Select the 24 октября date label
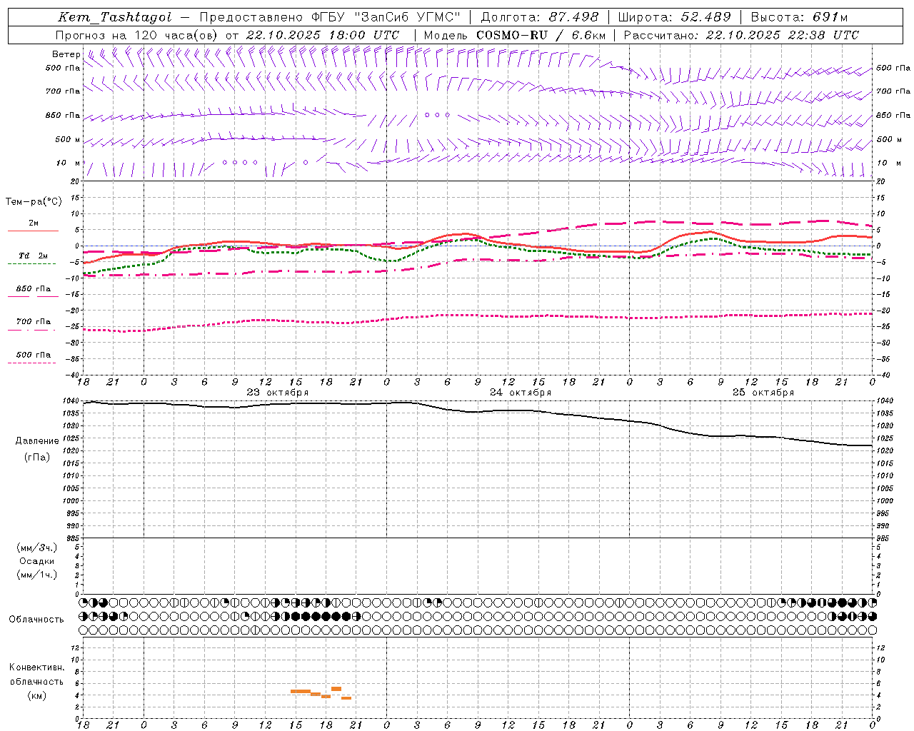Screen dimensions: 914x731 tap(520, 393)
